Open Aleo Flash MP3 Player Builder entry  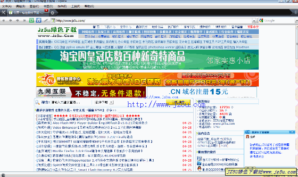pos(100,123)
